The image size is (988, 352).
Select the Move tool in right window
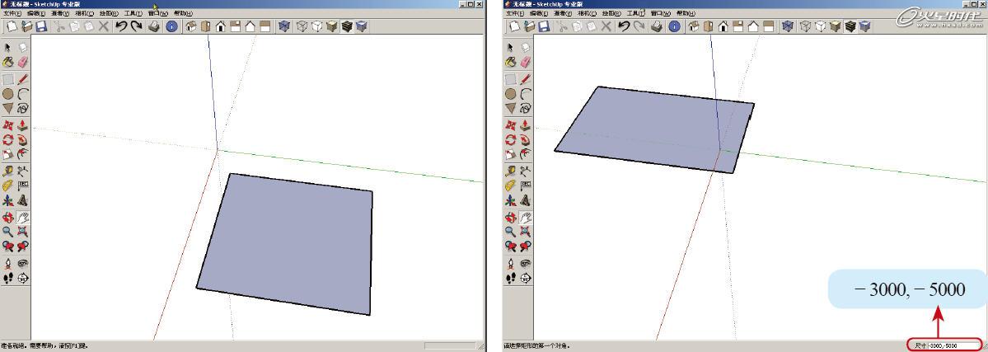coord(510,125)
